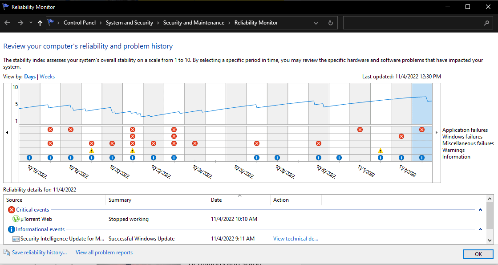The height and width of the screenshot is (265, 498).
Task: Click the red critical error icon on 11/4 column
Action: (421, 130)
